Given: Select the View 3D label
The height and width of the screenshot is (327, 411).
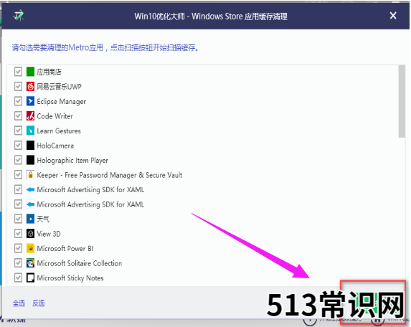Looking at the screenshot, I should coord(49,234).
